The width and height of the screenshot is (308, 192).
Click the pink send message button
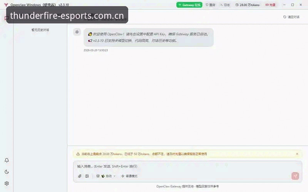pyautogui.click(x=295, y=176)
